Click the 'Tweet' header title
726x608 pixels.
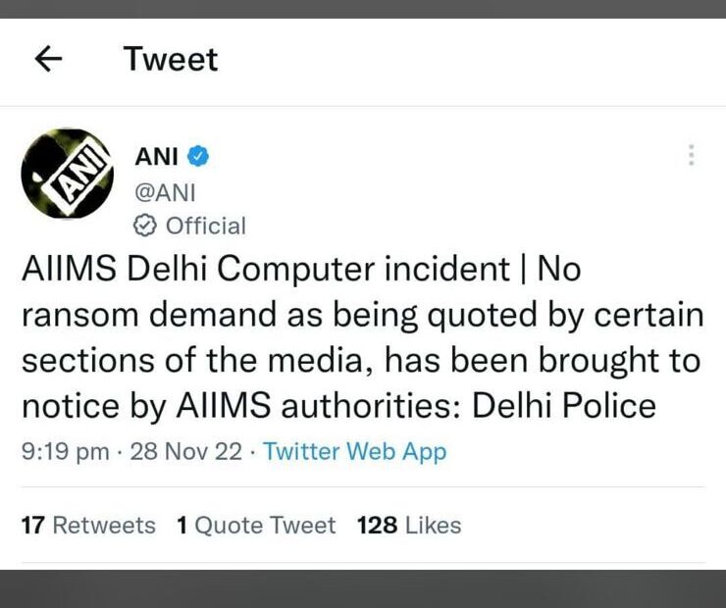click(x=171, y=60)
